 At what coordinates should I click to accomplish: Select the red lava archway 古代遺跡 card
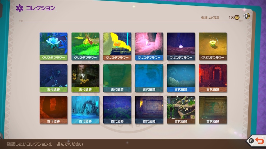[213, 78]
